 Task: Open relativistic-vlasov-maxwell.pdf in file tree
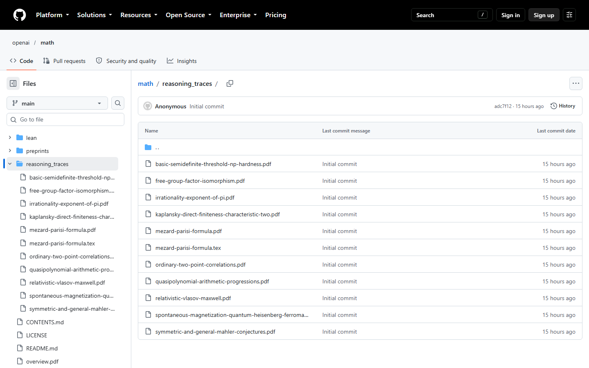point(67,283)
